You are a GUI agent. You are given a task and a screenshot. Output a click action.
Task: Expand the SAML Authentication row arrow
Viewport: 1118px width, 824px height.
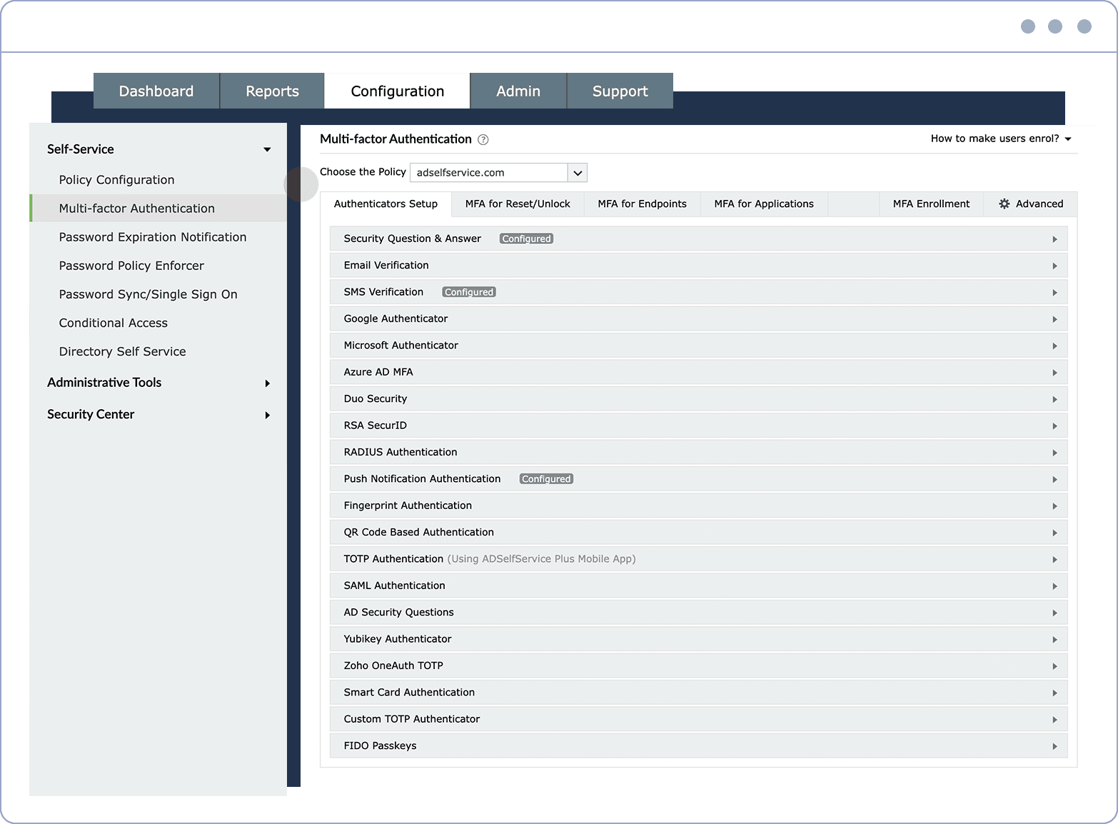pyautogui.click(x=1054, y=586)
